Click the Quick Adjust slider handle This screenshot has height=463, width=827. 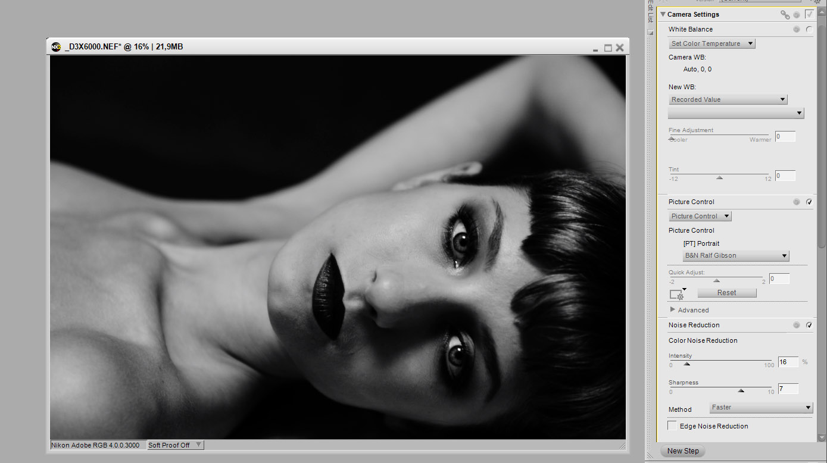pyautogui.click(x=716, y=280)
